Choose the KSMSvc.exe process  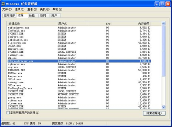coord(79,73)
